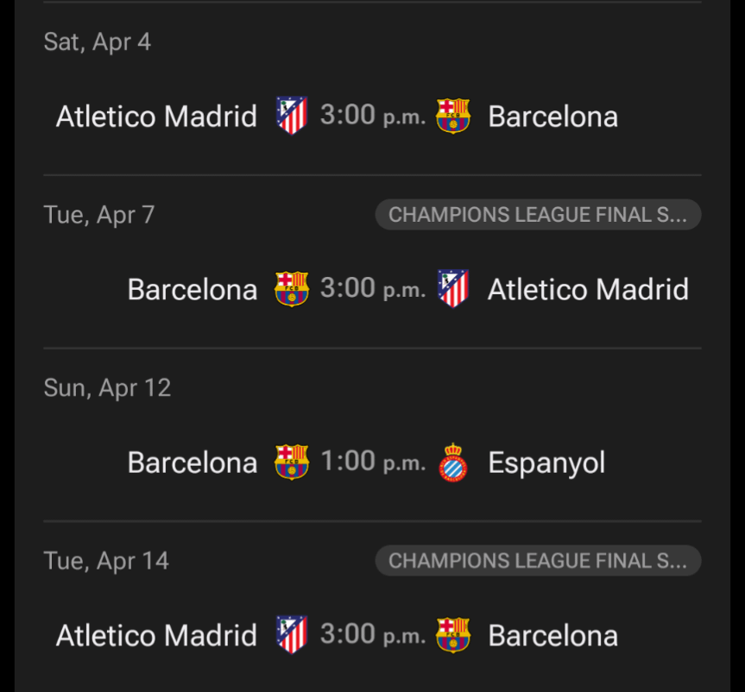Click the Tue, Apr 14 fixture row
The image size is (745, 692).
click(x=372, y=634)
